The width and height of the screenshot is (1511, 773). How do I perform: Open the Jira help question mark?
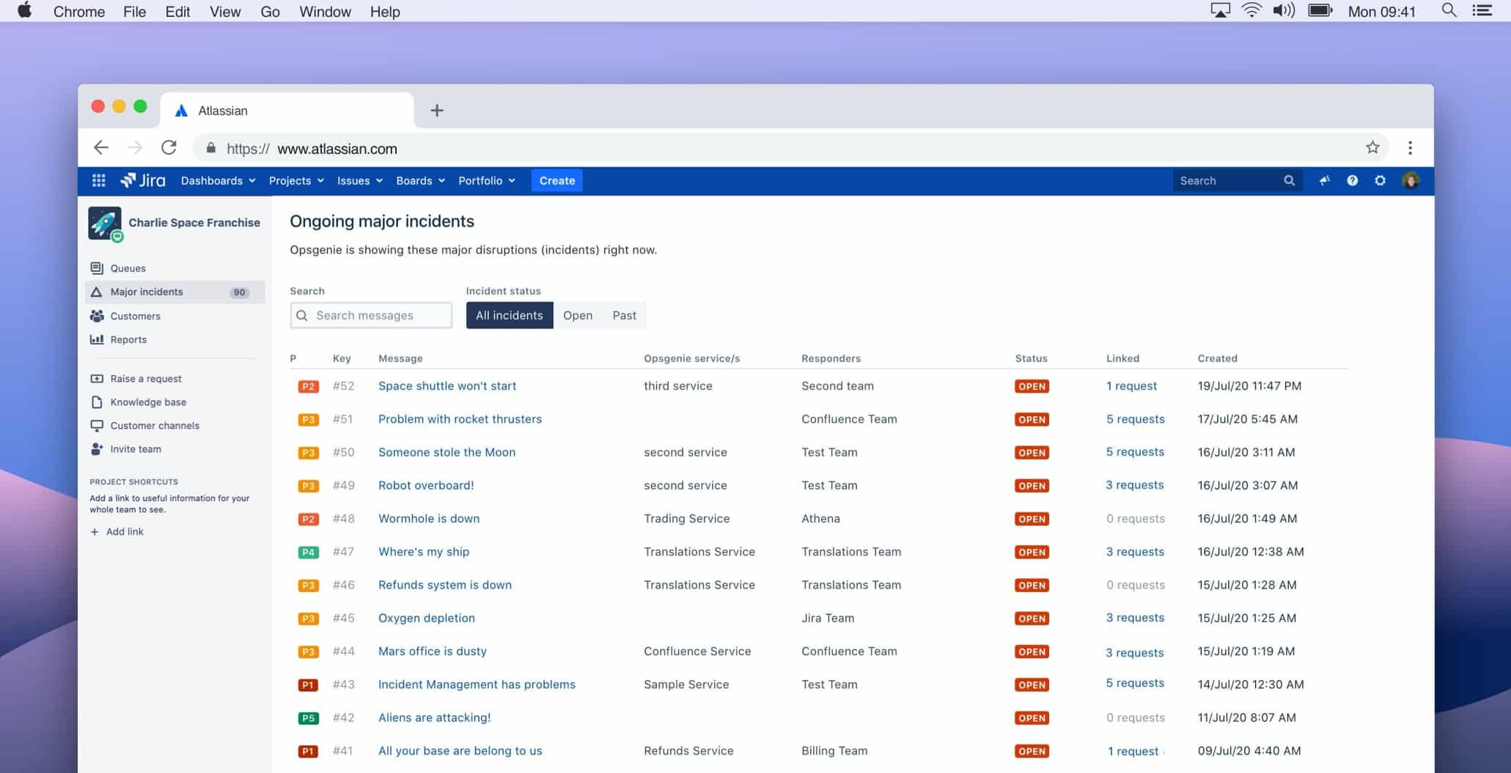[1352, 180]
